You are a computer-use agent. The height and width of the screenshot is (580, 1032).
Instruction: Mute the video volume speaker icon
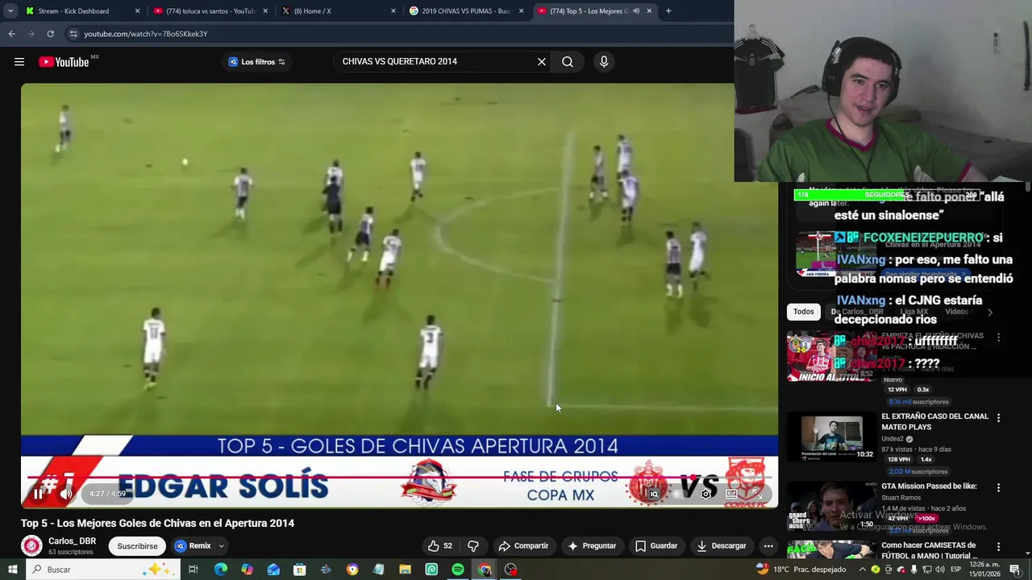(67, 494)
